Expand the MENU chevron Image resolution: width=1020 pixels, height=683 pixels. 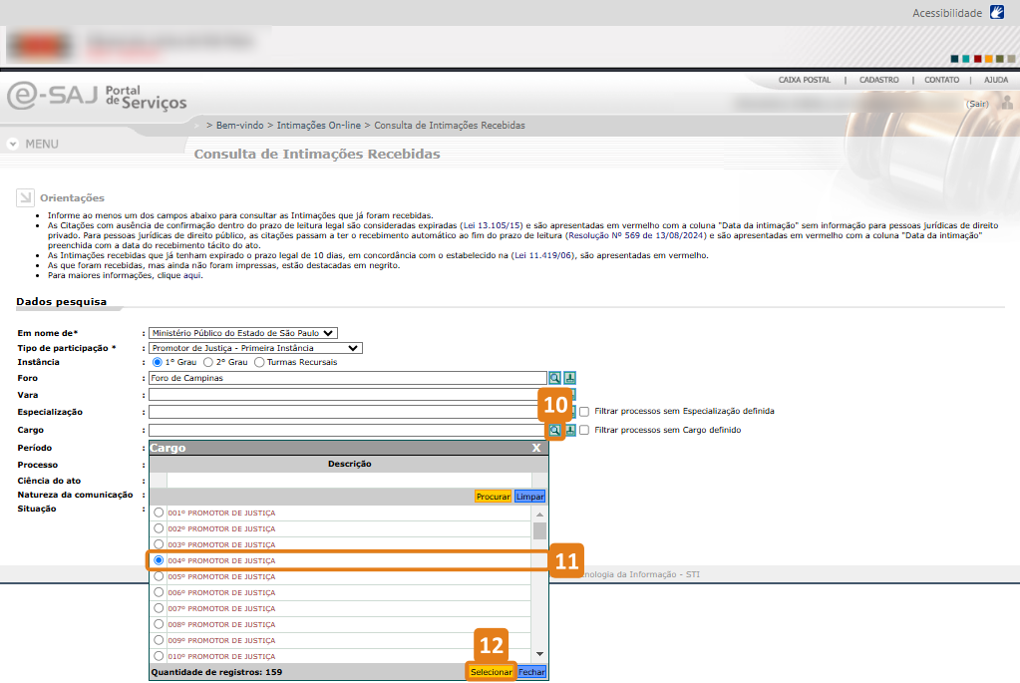pos(13,144)
